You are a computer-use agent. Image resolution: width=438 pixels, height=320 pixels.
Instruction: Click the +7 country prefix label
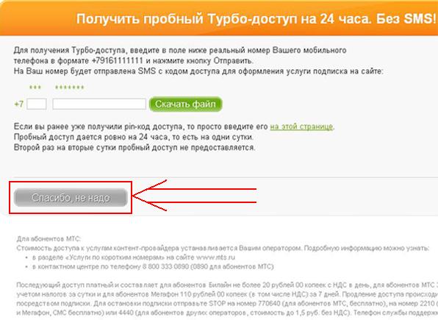18,104
